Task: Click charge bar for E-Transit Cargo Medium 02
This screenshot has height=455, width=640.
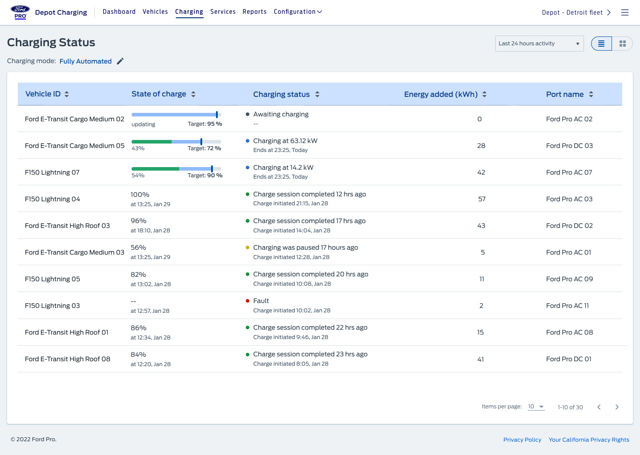Action: (176, 115)
